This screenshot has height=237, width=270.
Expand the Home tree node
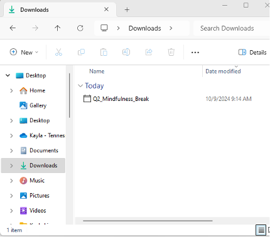point(11,90)
